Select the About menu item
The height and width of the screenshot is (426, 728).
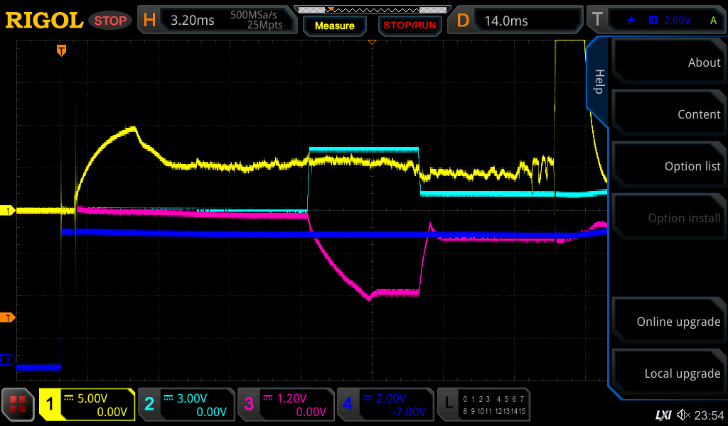pos(668,62)
